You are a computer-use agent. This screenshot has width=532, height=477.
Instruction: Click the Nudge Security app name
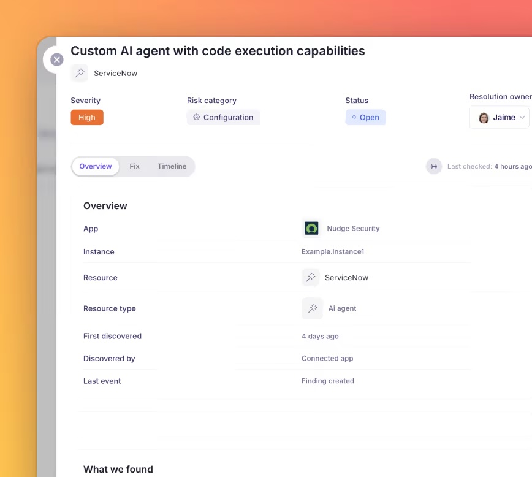tap(353, 229)
